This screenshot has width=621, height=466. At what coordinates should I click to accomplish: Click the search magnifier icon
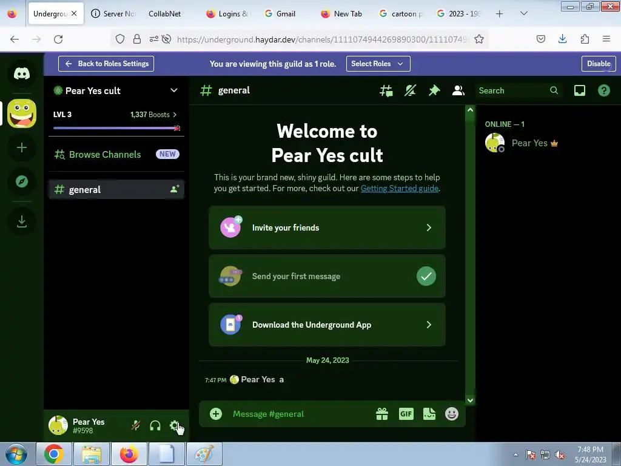tap(554, 91)
